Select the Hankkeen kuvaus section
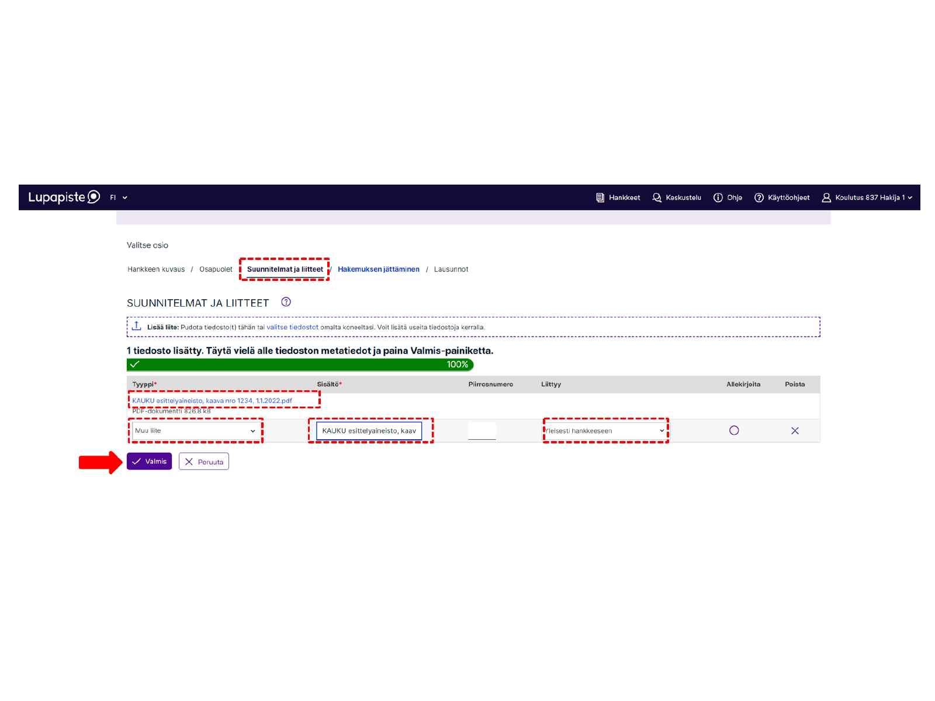 [156, 269]
